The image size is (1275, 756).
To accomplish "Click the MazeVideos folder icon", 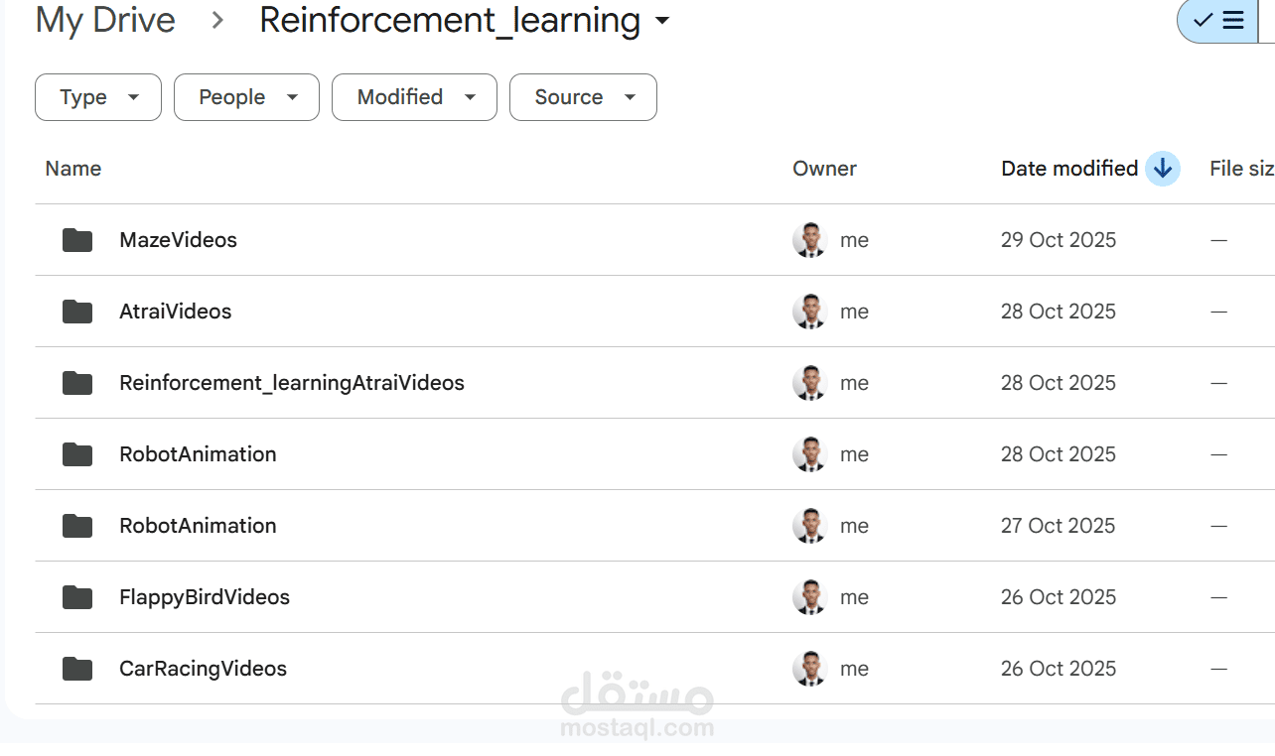I will click(x=77, y=240).
